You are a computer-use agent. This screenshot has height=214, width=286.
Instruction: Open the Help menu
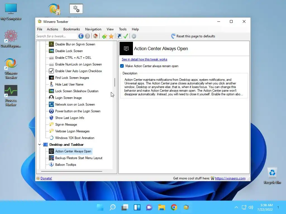[x=135, y=29]
